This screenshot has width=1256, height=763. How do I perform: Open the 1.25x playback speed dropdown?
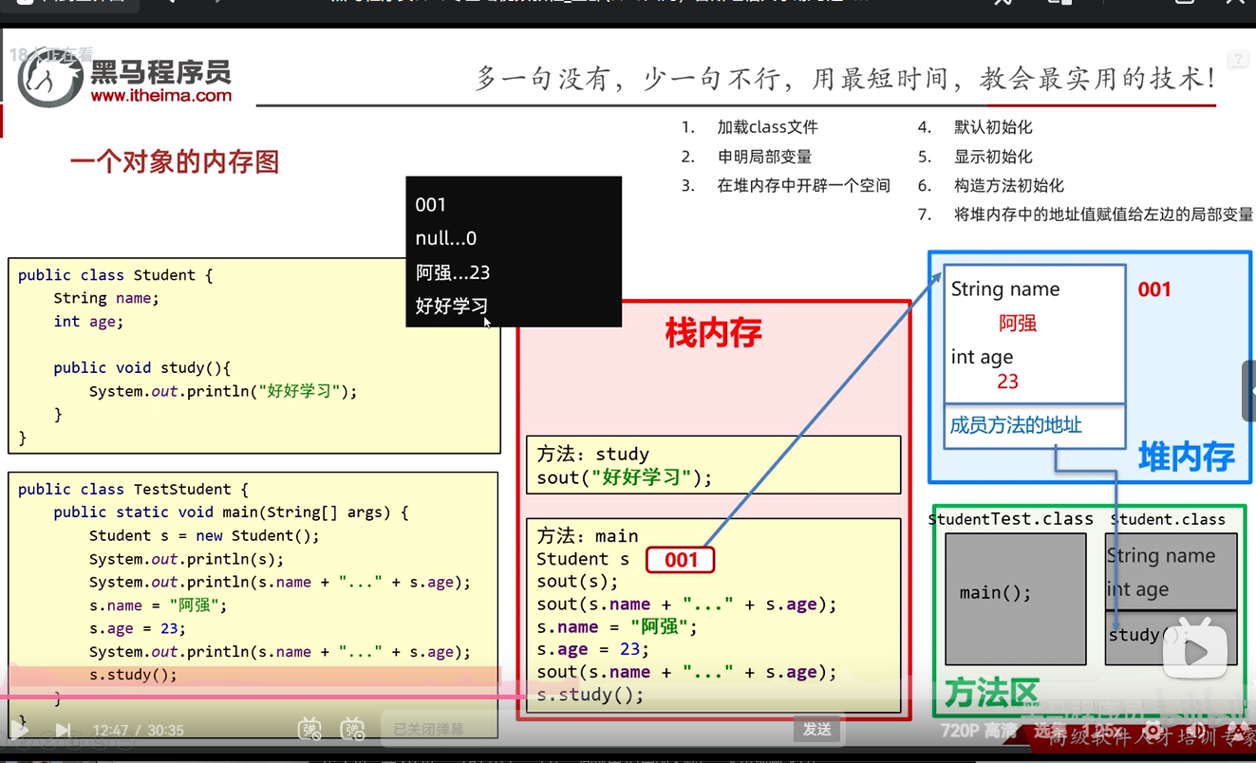click(1098, 731)
